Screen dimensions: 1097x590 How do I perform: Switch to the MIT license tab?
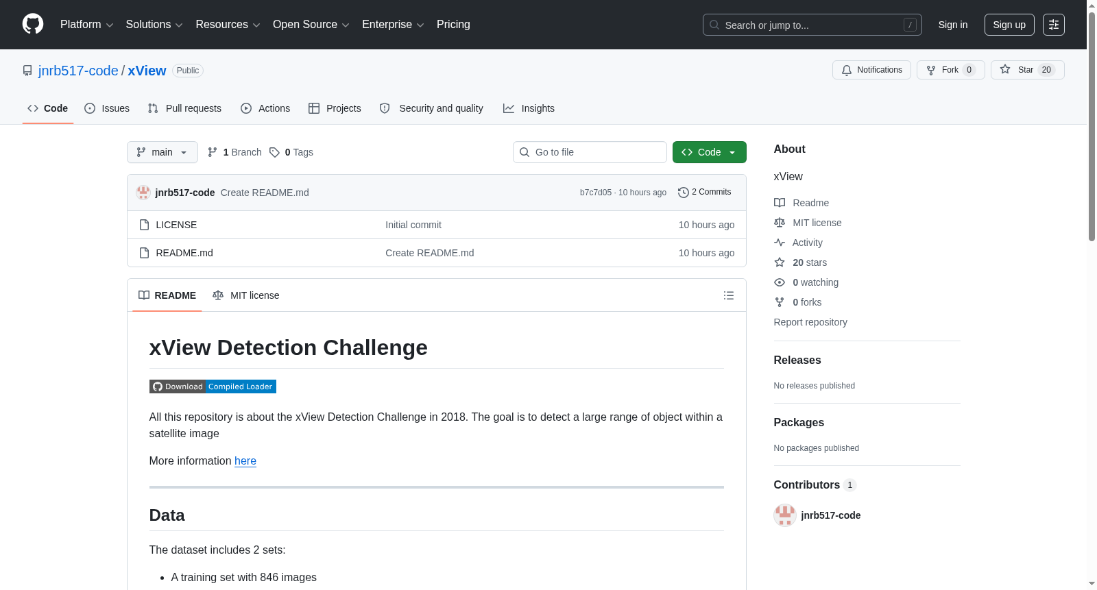pos(246,295)
